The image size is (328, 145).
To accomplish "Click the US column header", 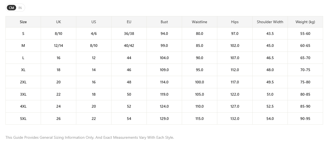I will click(x=94, y=22).
